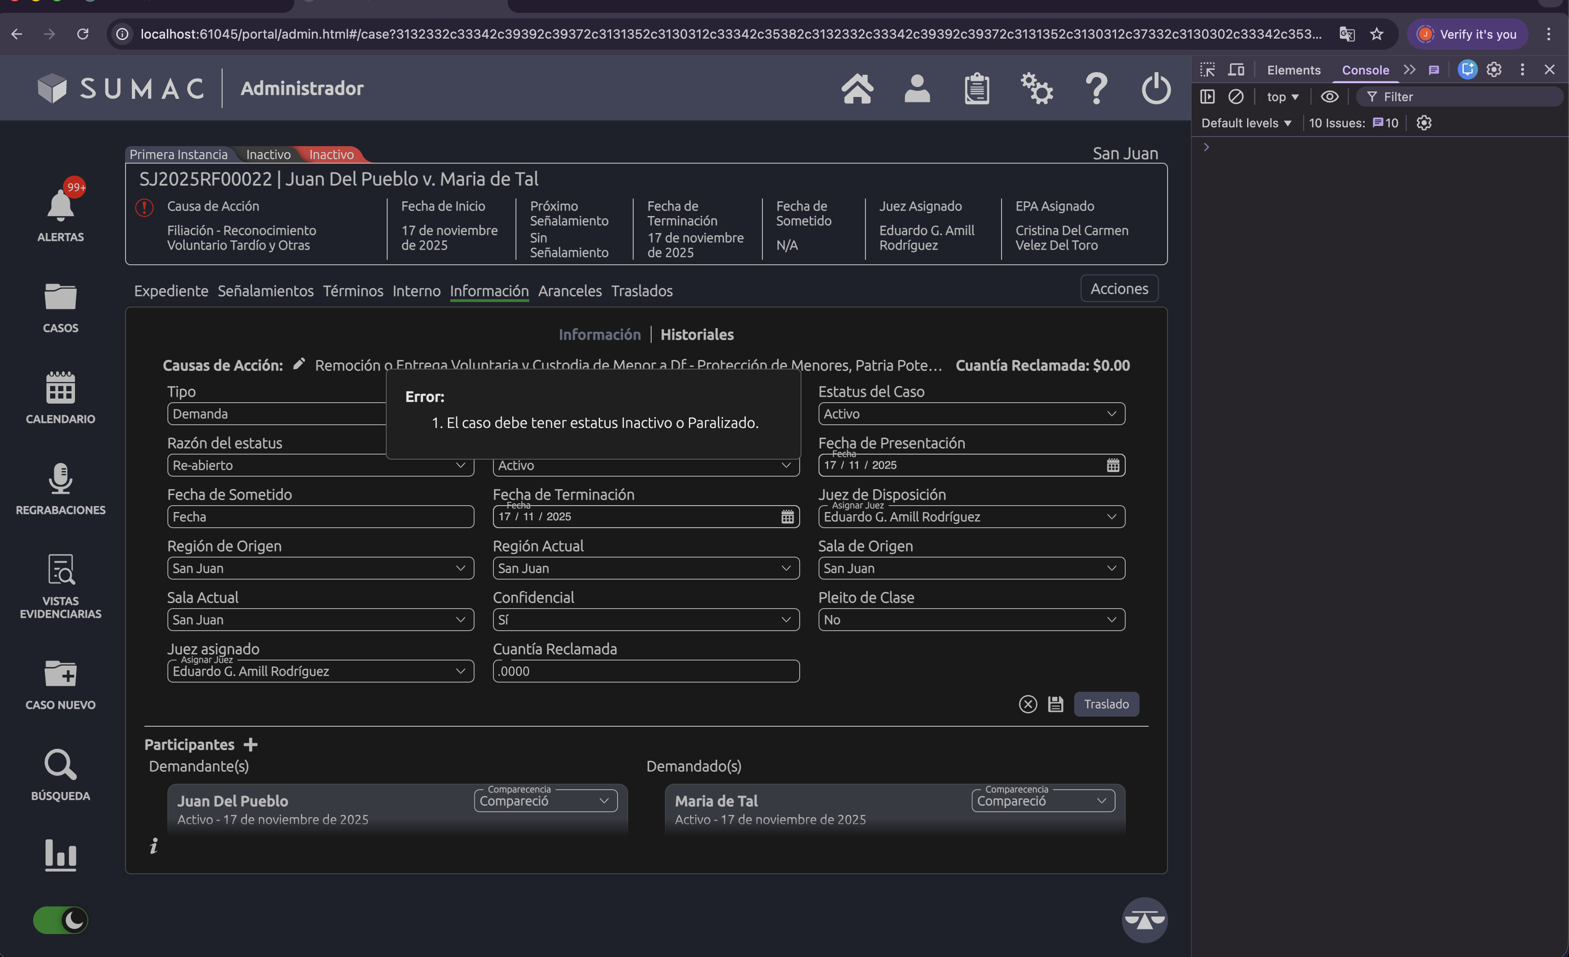Screen dimensions: 1569x957
Task: Open the Alertas bell icon
Action: click(61, 206)
